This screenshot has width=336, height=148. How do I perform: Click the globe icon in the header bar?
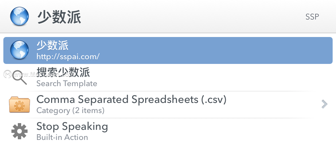coord(19,16)
